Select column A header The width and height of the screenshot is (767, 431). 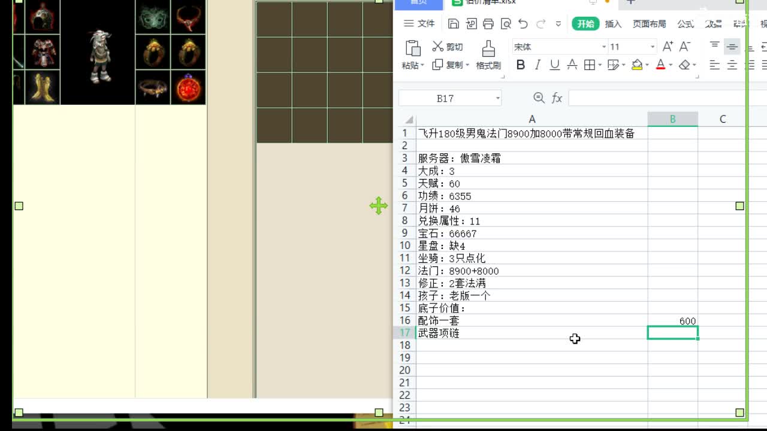532,119
